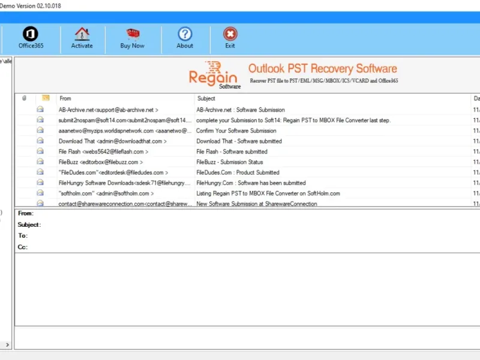
Task: Open subject 'New Software Submission at SharewareConnection'
Action: click(x=257, y=203)
